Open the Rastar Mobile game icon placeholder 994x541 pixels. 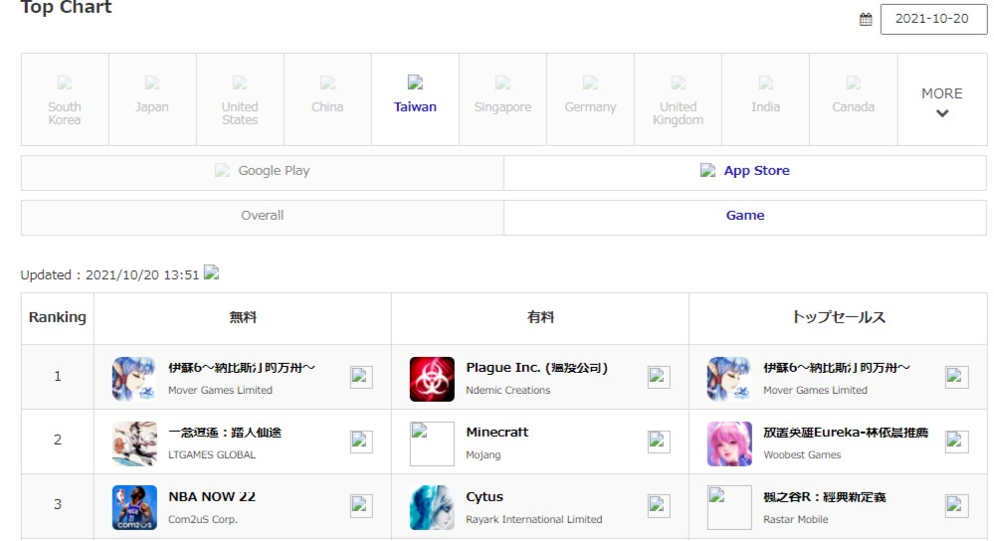(729, 507)
